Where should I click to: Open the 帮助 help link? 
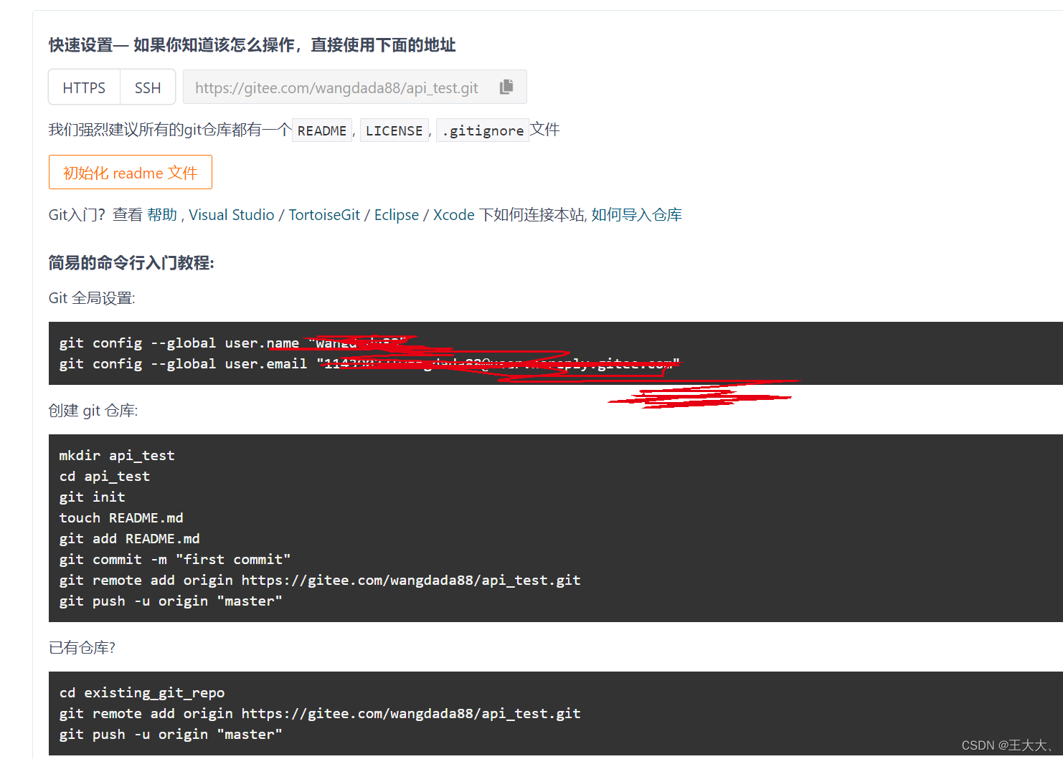click(x=162, y=215)
